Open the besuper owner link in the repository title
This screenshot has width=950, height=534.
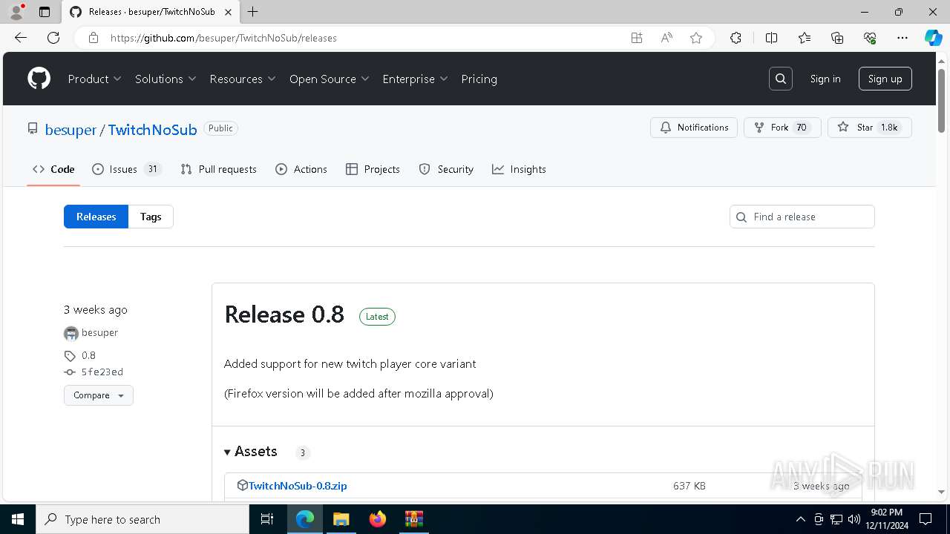click(71, 130)
